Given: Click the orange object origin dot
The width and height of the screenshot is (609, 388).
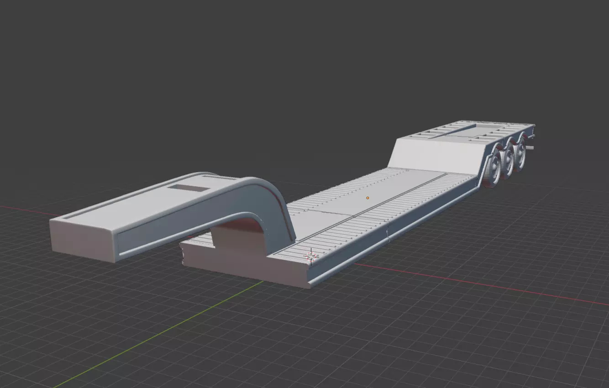Looking at the screenshot, I should point(367,198).
